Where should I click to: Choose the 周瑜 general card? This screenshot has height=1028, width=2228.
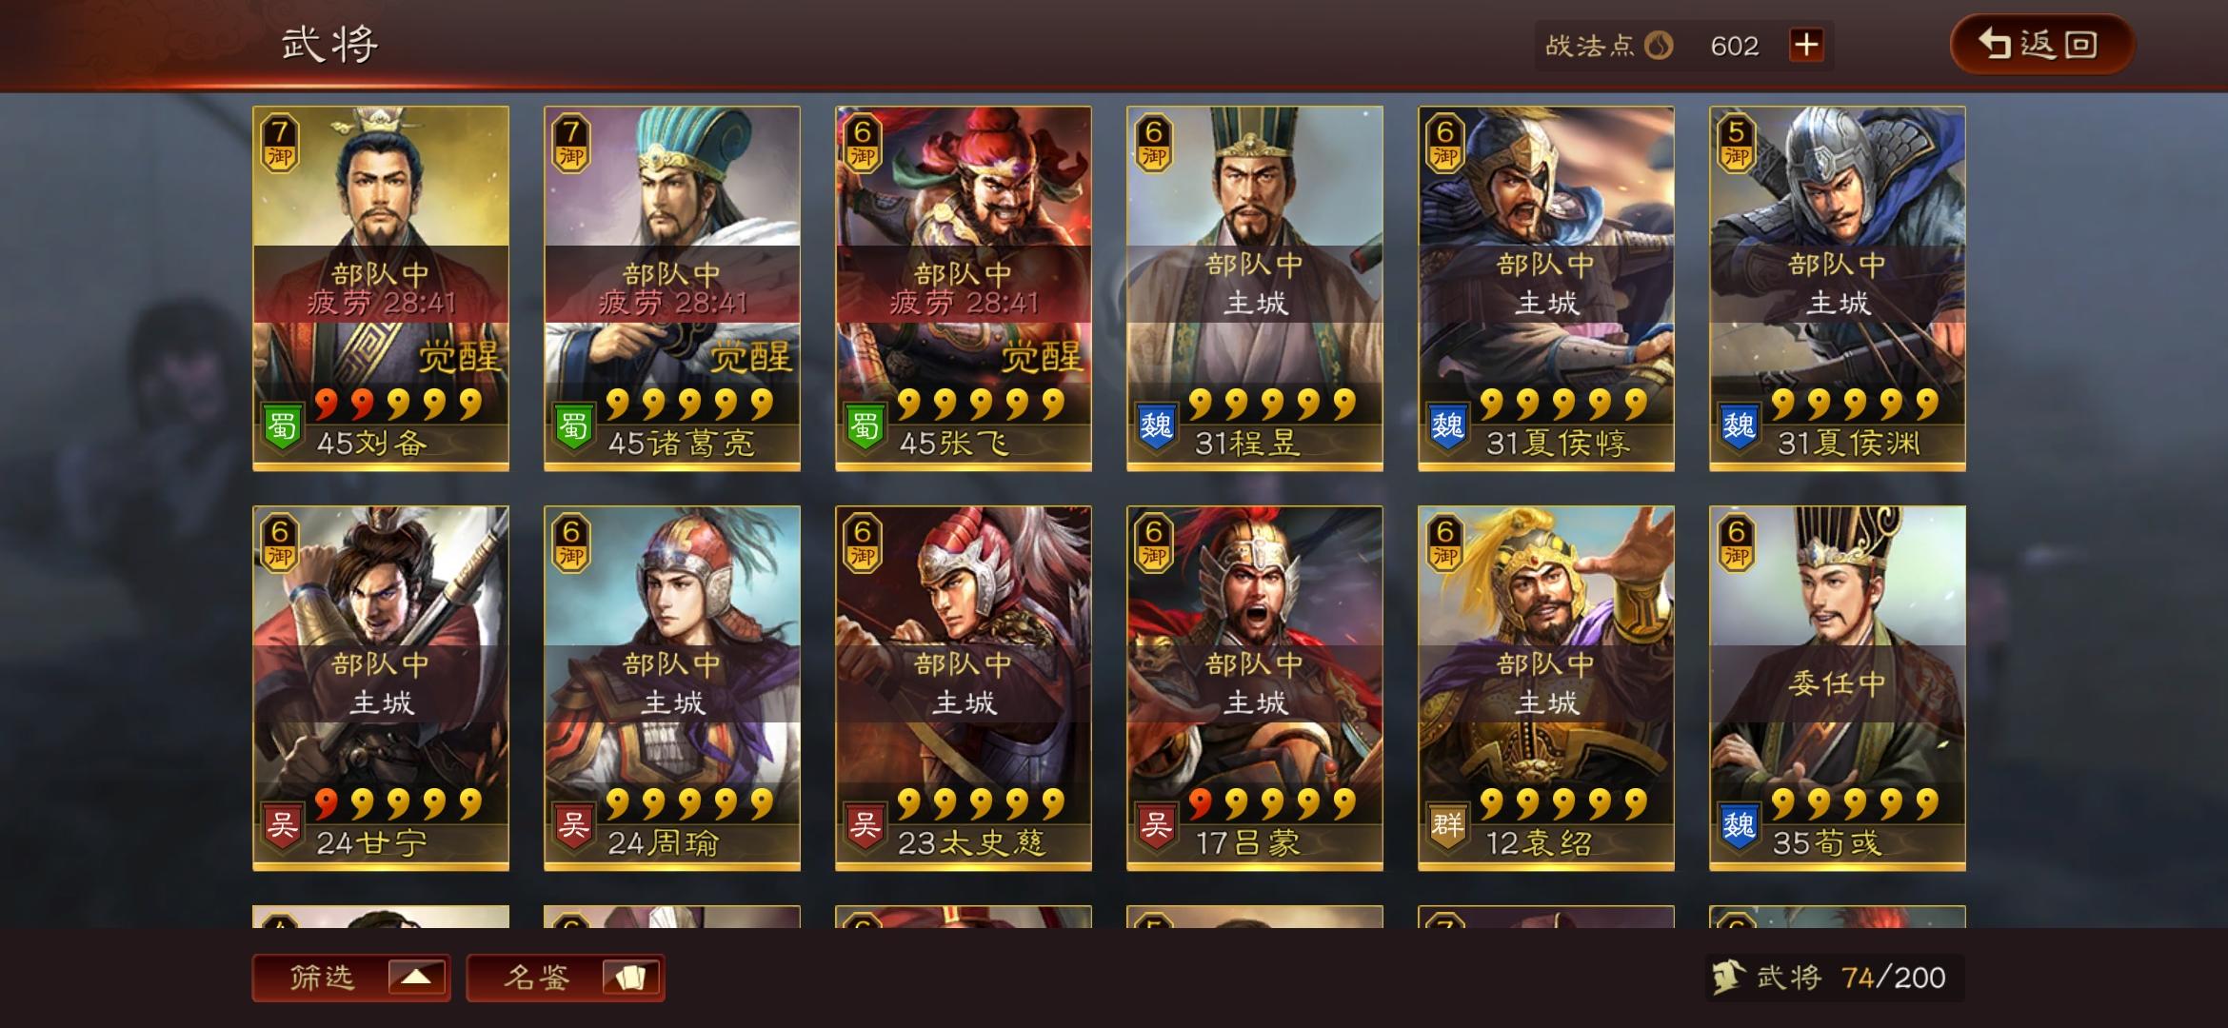coord(672,688)
